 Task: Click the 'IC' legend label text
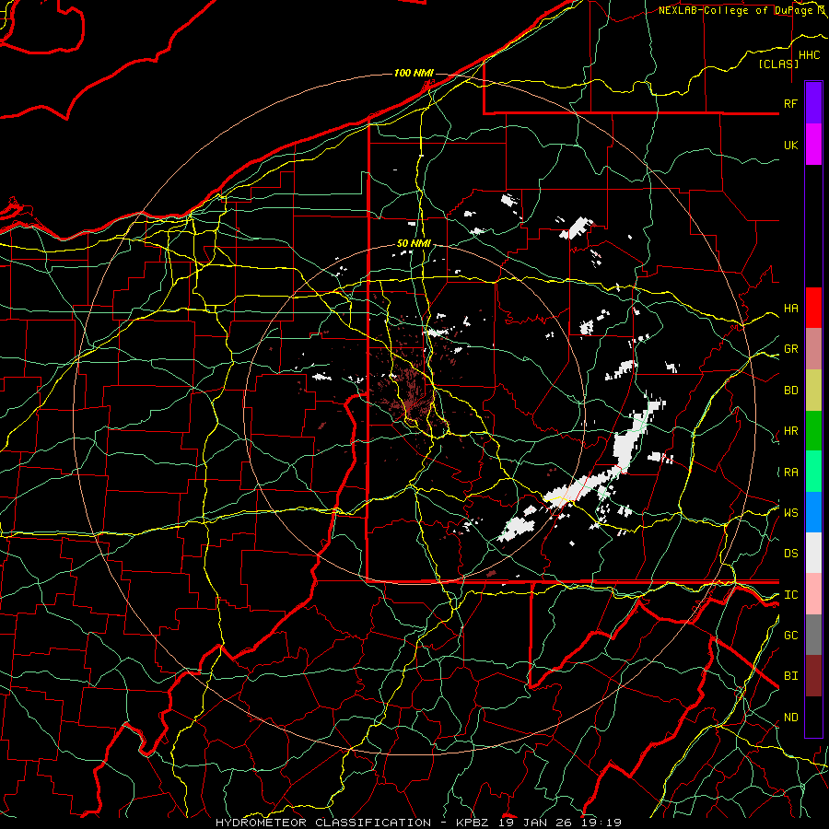(x=790, y=595)
